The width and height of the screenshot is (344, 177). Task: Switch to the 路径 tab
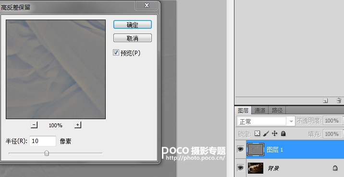tap(277, 111)
